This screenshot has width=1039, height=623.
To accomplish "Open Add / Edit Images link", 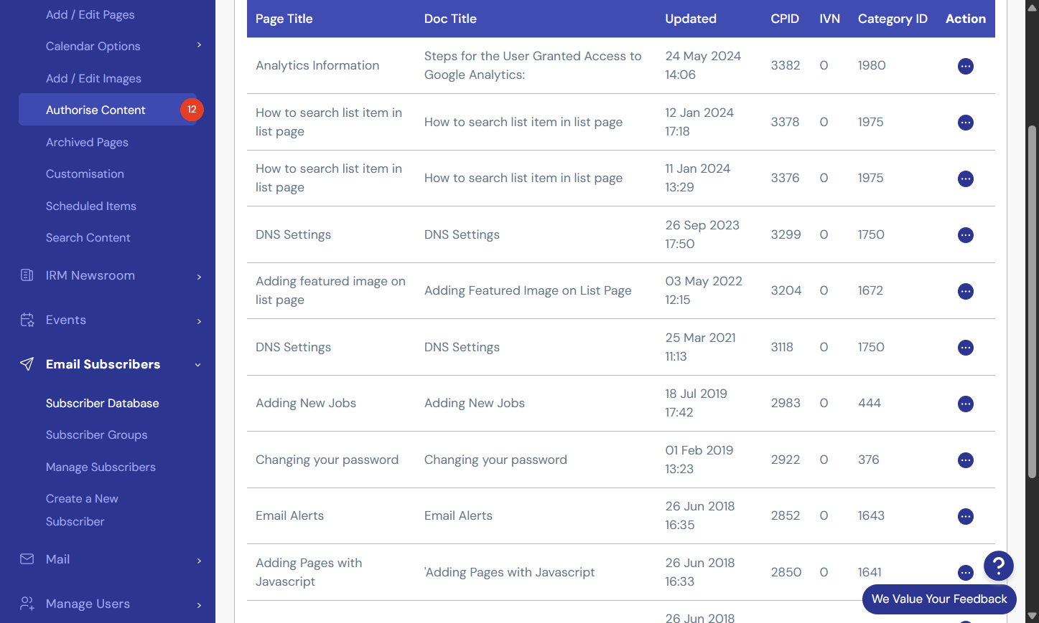I will pos(93,78).
